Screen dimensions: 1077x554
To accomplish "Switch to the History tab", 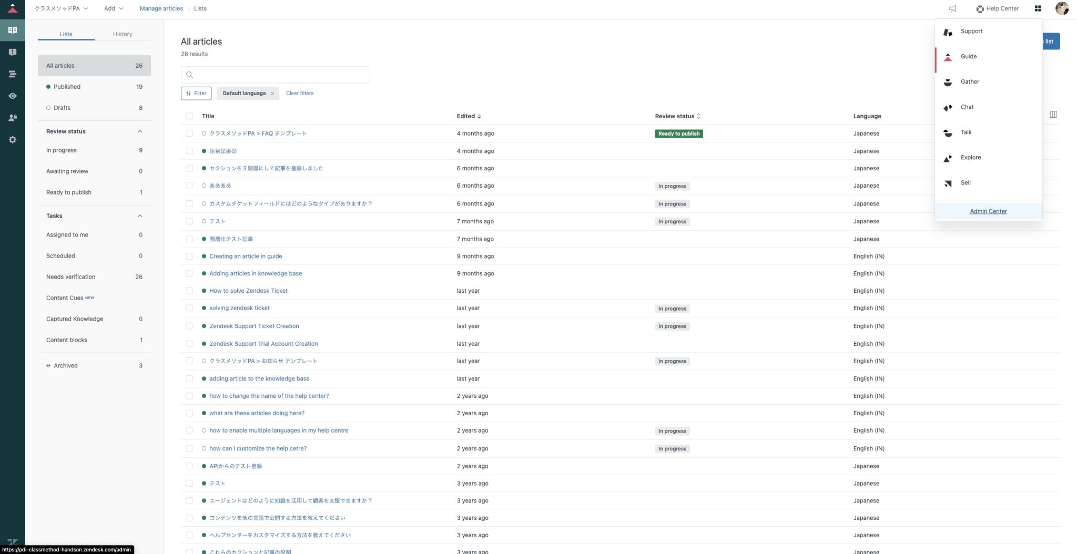I will pos(123,34).
